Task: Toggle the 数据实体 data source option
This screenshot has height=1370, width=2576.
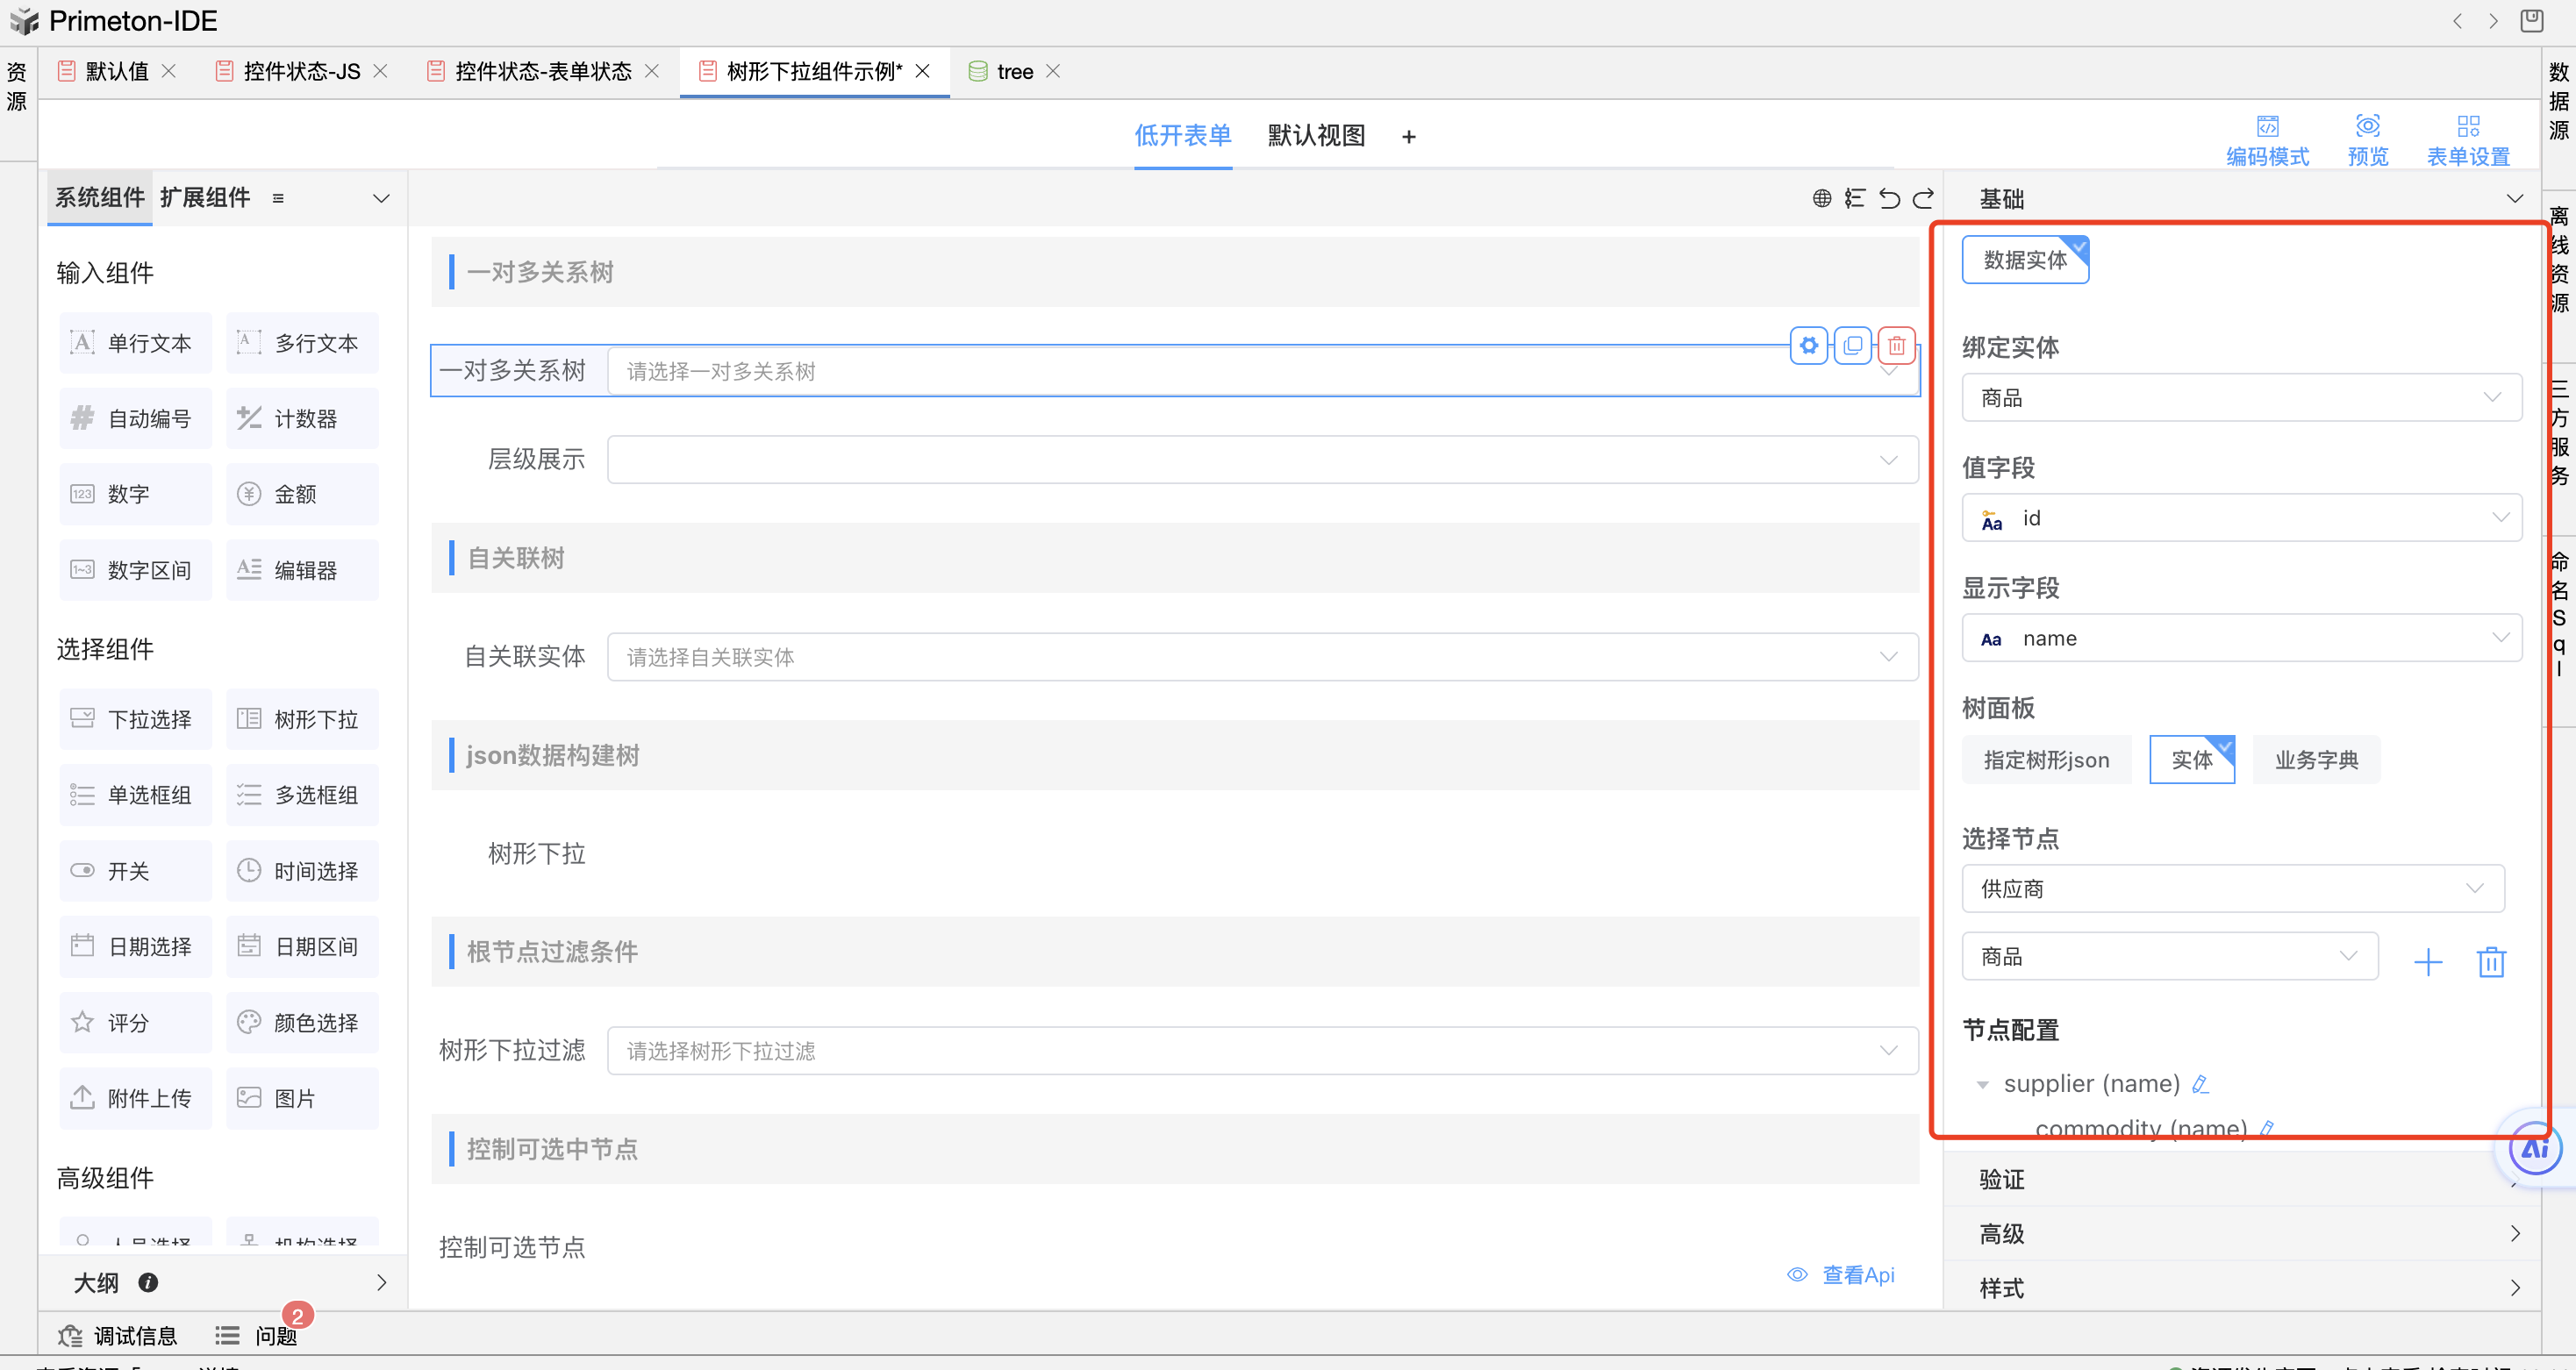Action: (2024, 260)
